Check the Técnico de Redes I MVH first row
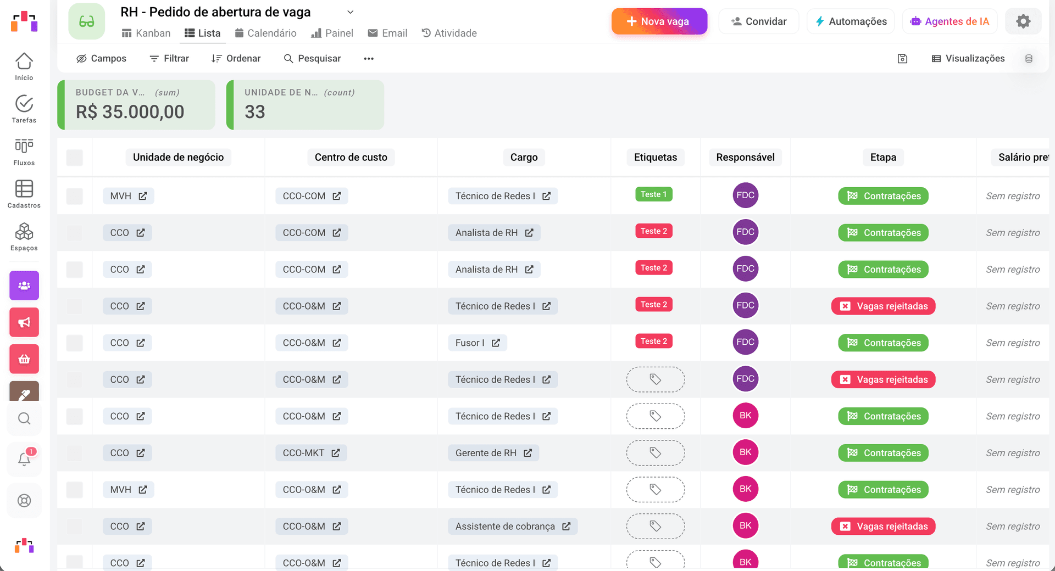The image size is (1055, 571). pos(75,196)
